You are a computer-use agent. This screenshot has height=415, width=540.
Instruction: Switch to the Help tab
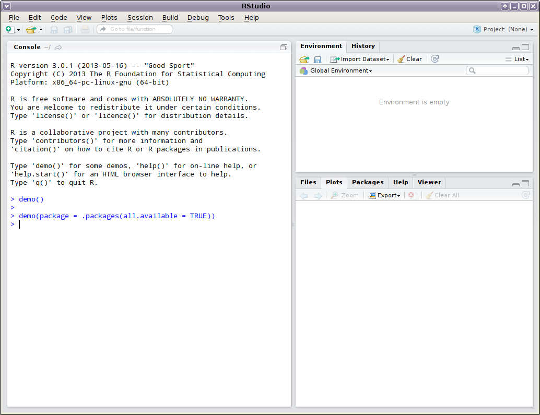point(401,182)
